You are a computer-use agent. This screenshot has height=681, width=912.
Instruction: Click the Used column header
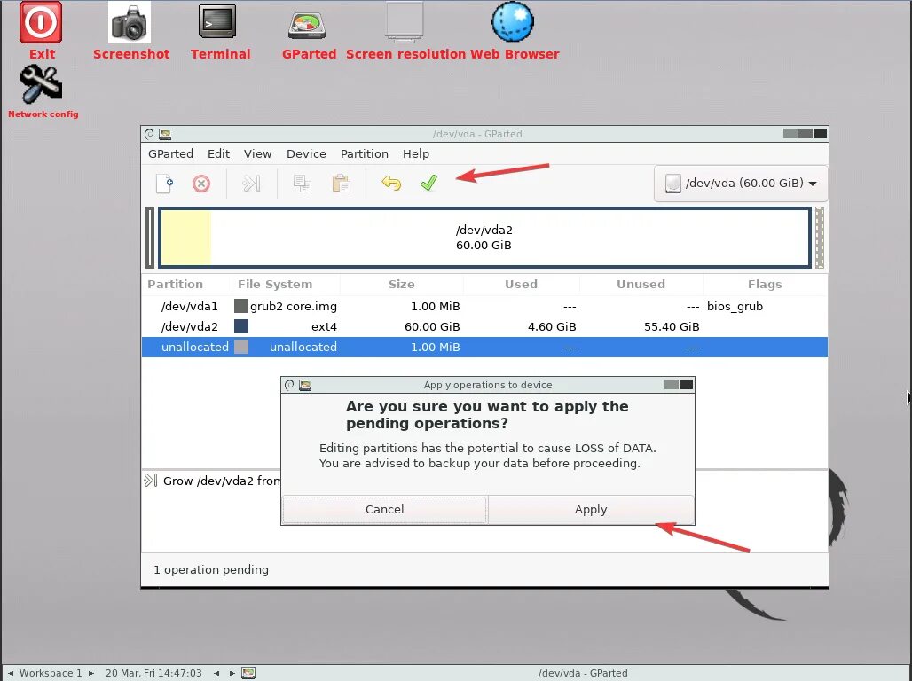521,285
